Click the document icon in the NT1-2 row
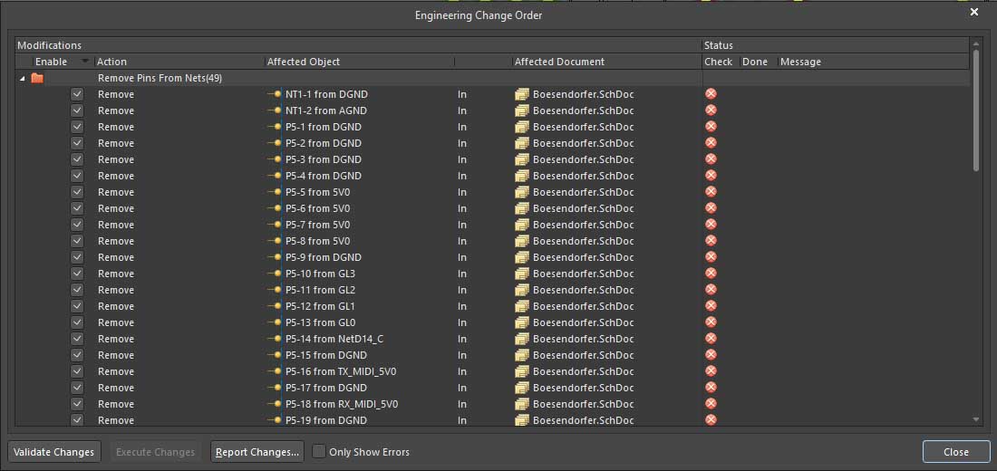Screen dimensions: 997x471 tap(521, 111)
